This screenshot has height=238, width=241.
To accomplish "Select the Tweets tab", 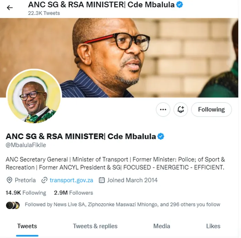I will 27,226.
